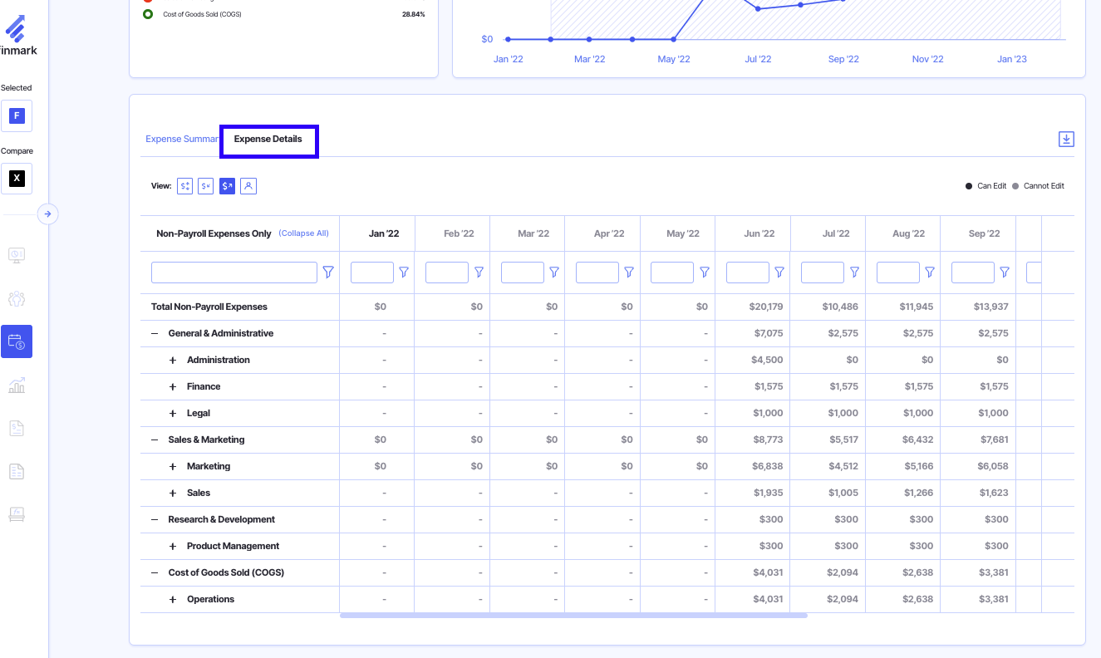This screenshot has width=1101, height=658.
Task: Click the bar chart growth sidebar icon
Action: [x=16, y=385]
